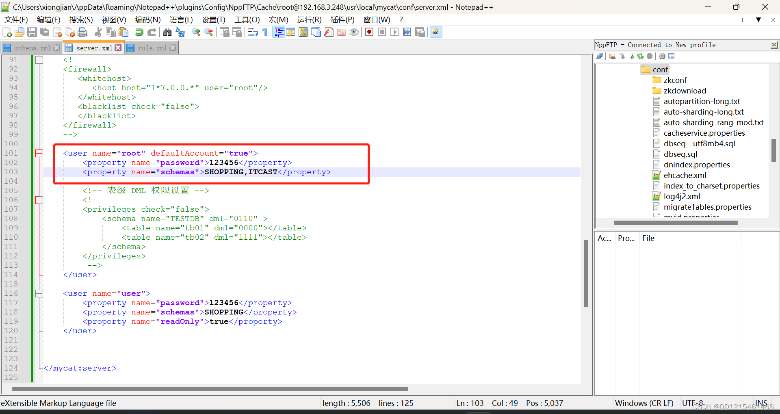Select cacheservice.properties file
The width and height of the screenshot is (780, 414).
(699, 133)
